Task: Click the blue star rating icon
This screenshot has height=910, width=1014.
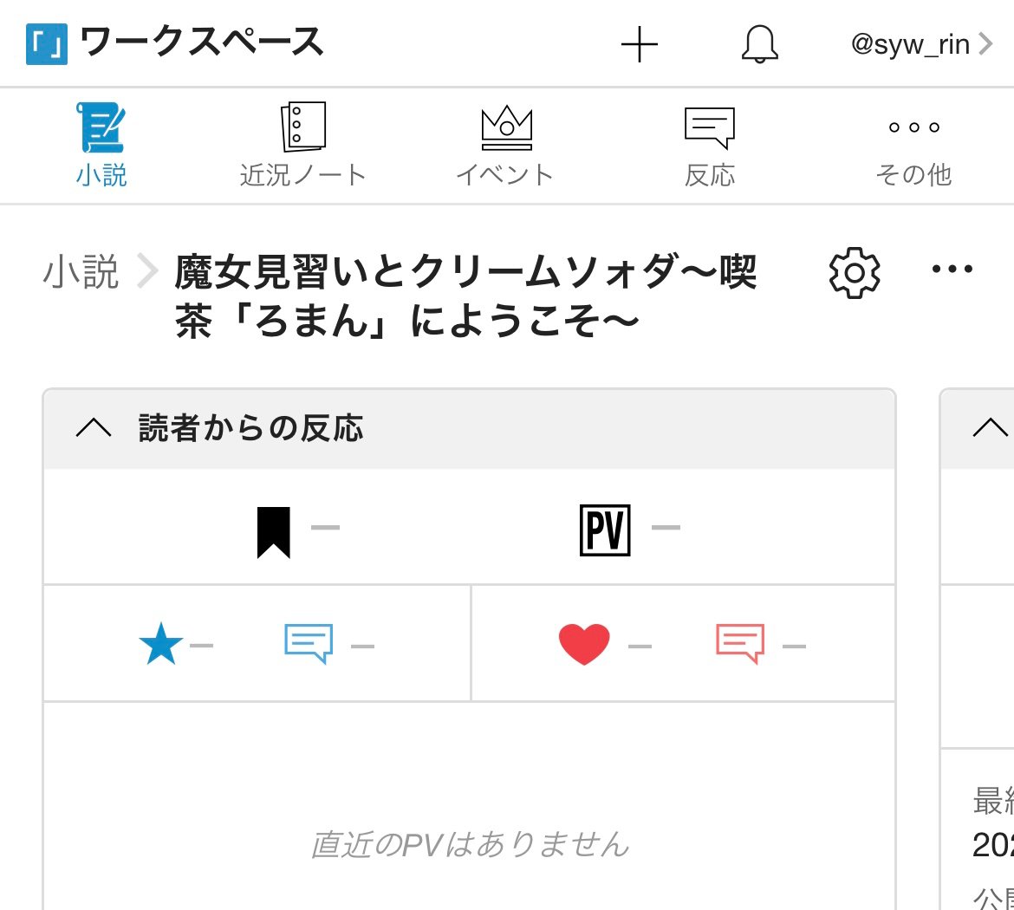Action: coord(161,646)
